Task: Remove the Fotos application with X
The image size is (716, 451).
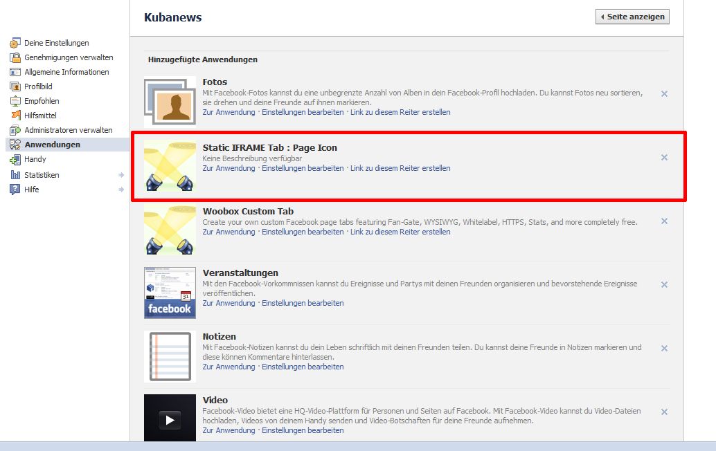Action: 664,93
